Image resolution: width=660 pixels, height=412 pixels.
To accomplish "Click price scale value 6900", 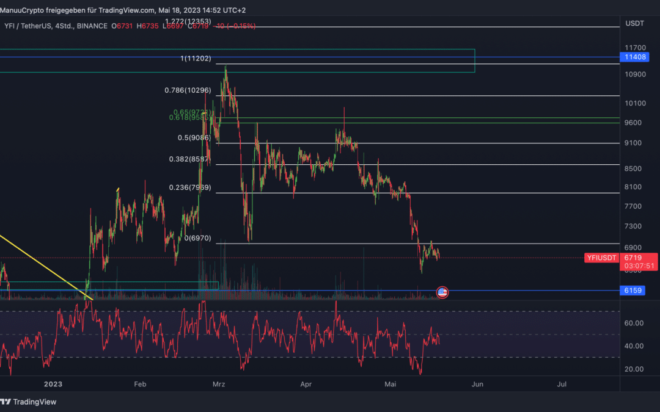I will [633, 248].
